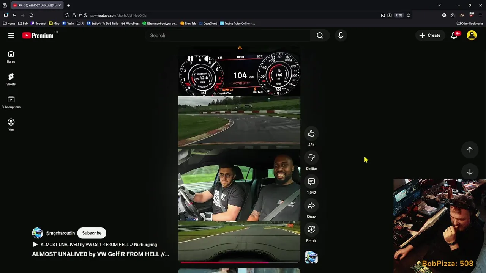Open the extension with 398 badge
Screen dimensions: 486x273
coord(472,15)
